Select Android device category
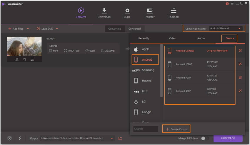Viewport: 250px width, 145px height. coord(145,59)
